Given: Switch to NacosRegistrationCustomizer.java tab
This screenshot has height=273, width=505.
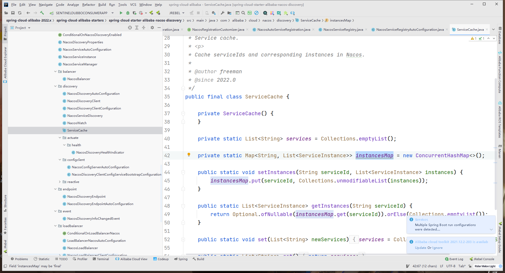Looking at the screenshot, I should coord(218,29).
